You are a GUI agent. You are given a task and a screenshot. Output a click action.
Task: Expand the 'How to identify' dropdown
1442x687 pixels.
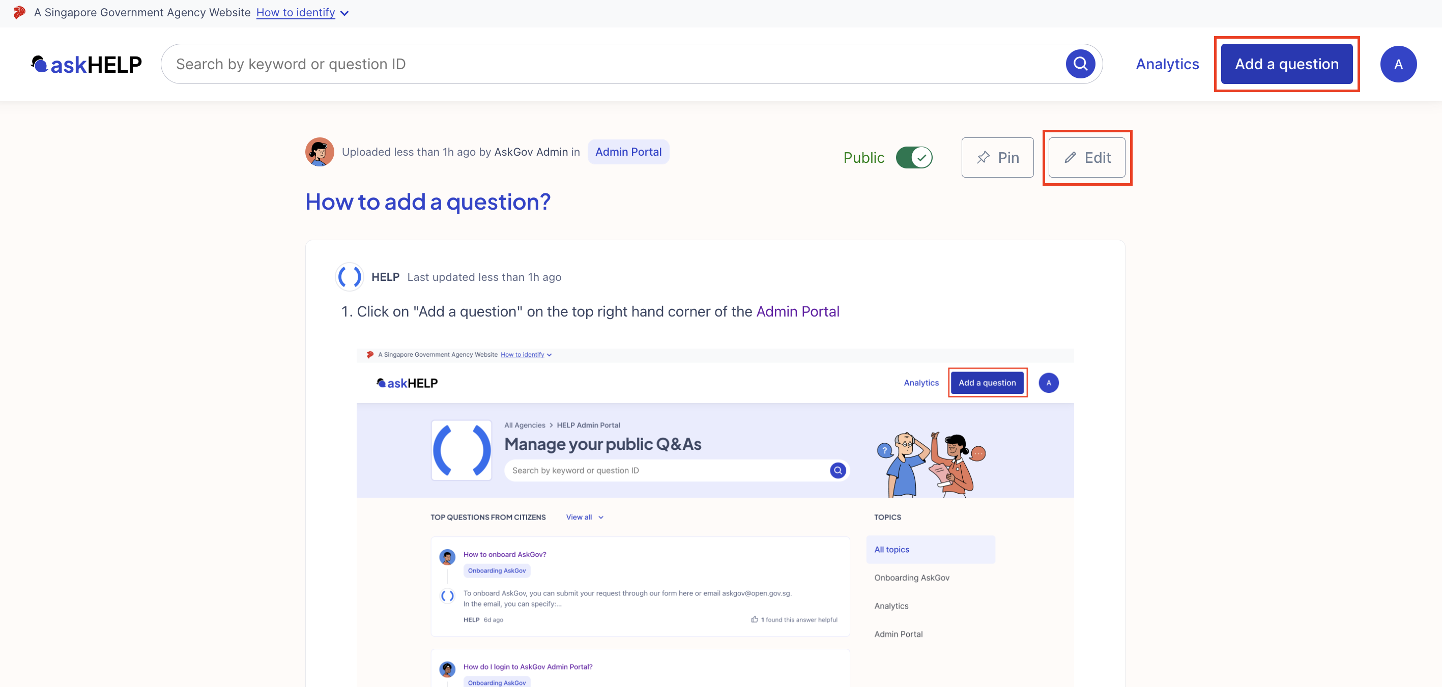(296, 12)
